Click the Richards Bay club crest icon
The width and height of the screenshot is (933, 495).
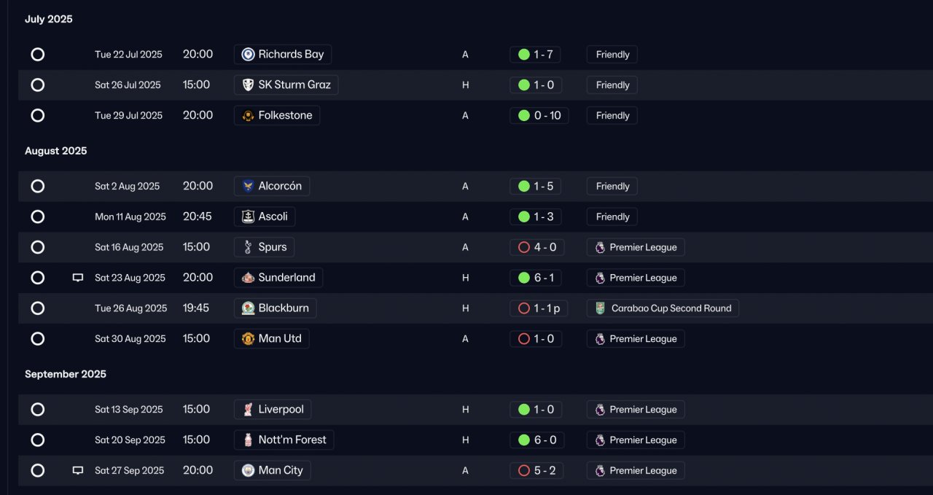click(248, 55)
